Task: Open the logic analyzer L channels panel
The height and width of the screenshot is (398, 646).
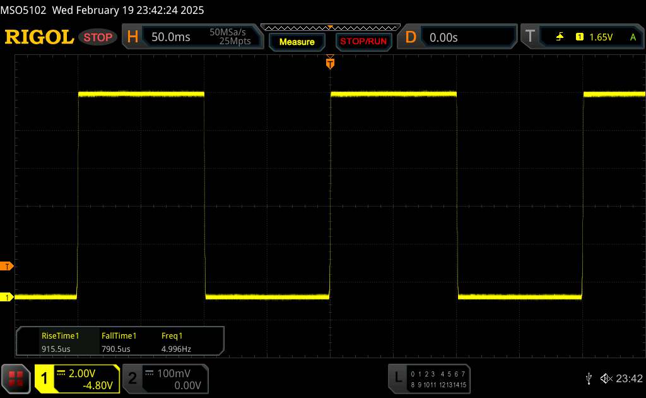Action: (429, 378)
